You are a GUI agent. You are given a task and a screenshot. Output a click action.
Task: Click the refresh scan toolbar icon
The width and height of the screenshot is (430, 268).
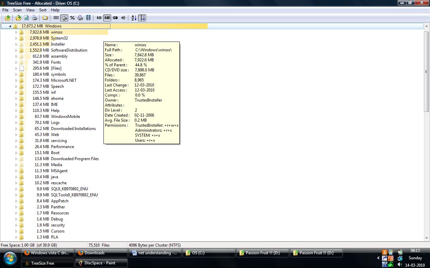tap(26, 18)
